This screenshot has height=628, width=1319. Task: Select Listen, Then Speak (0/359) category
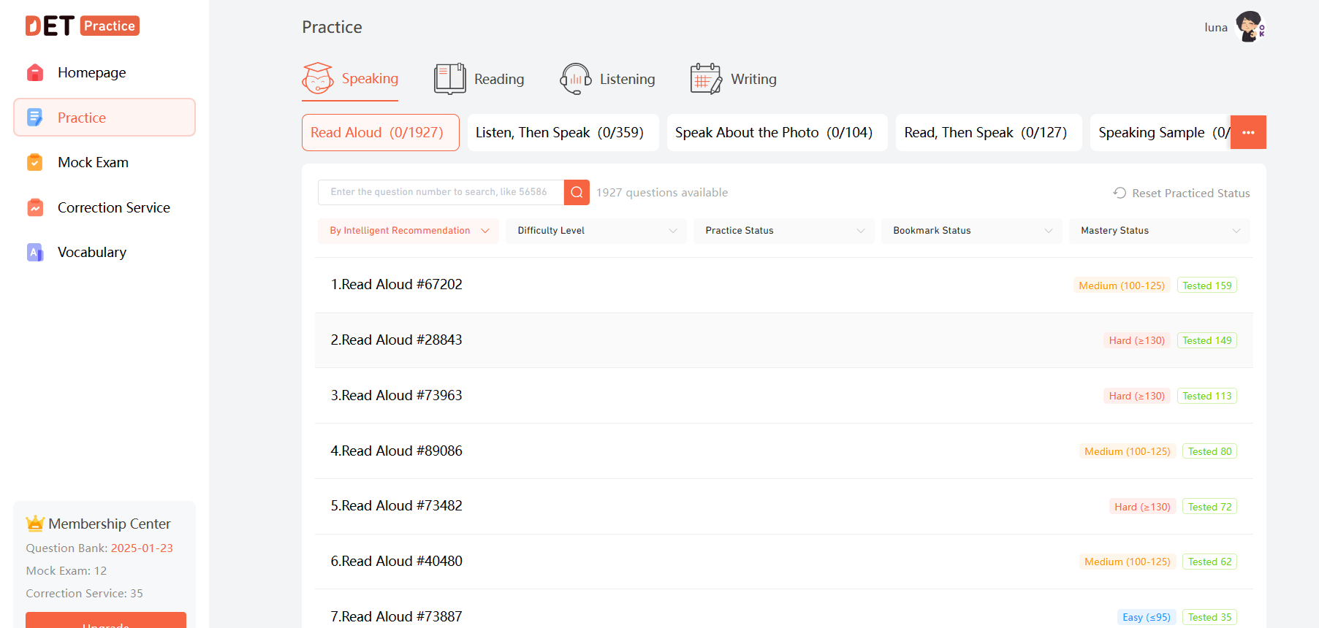(563, 132)
